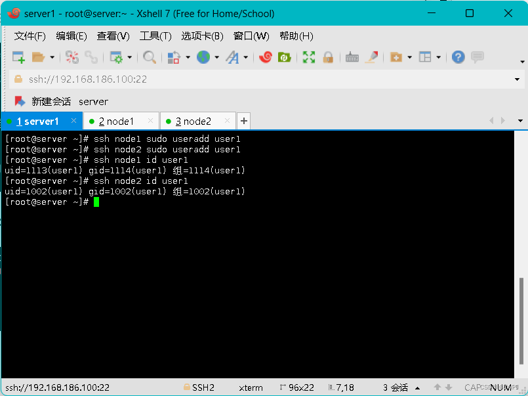Launch the Xftp transfer icon
528x396 pixels.
pos(284,57)
